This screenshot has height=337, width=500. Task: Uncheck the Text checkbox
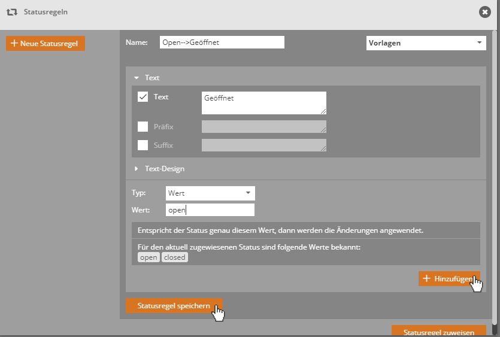tap(143, 97)
